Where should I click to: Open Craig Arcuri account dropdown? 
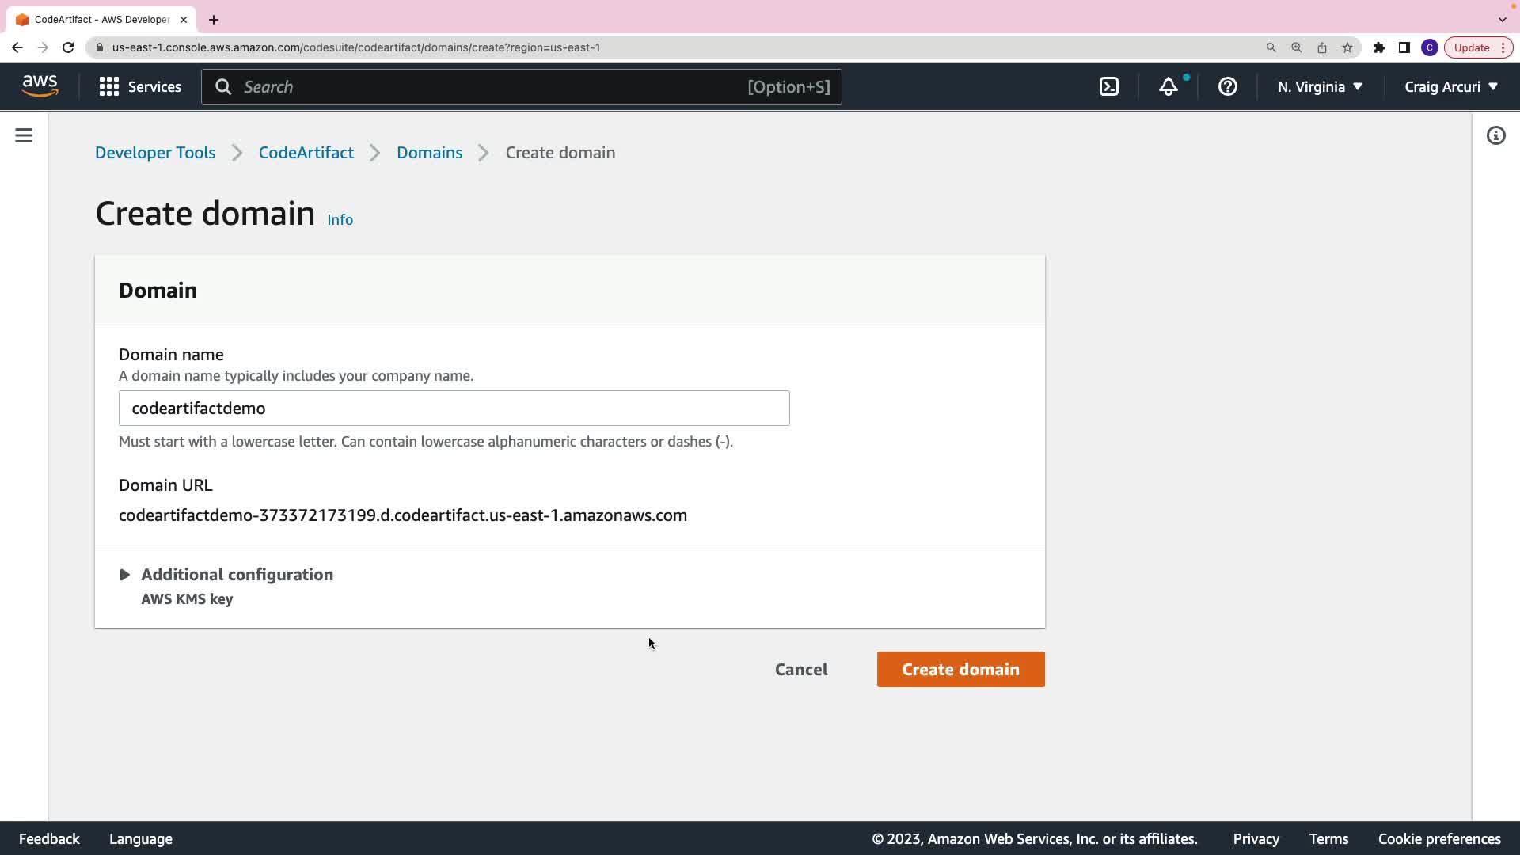[x=1450, y=87]
